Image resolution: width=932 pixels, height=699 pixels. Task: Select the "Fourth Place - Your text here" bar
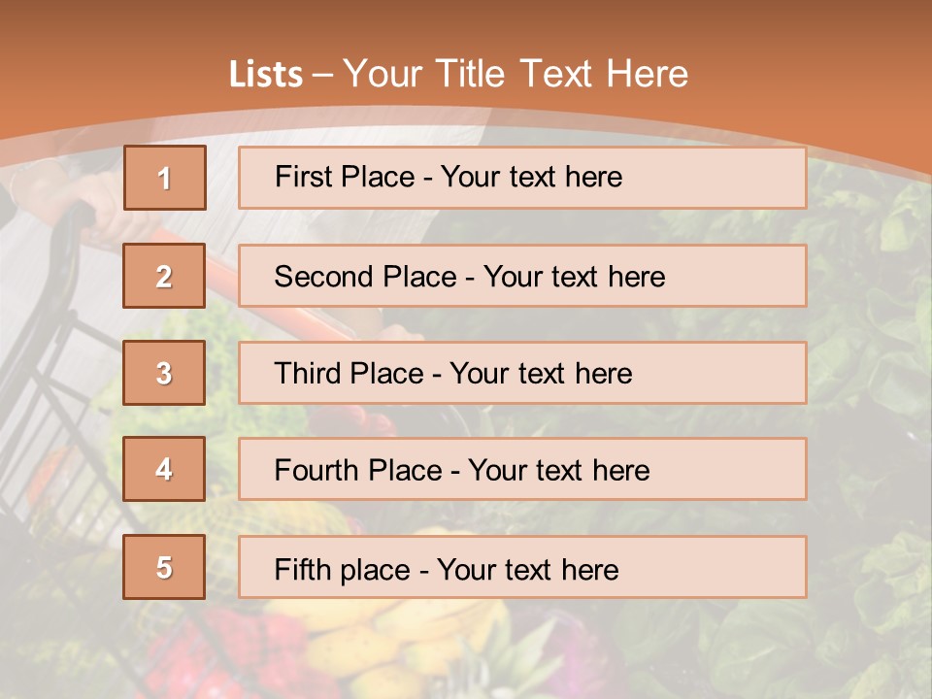[521, 470]
